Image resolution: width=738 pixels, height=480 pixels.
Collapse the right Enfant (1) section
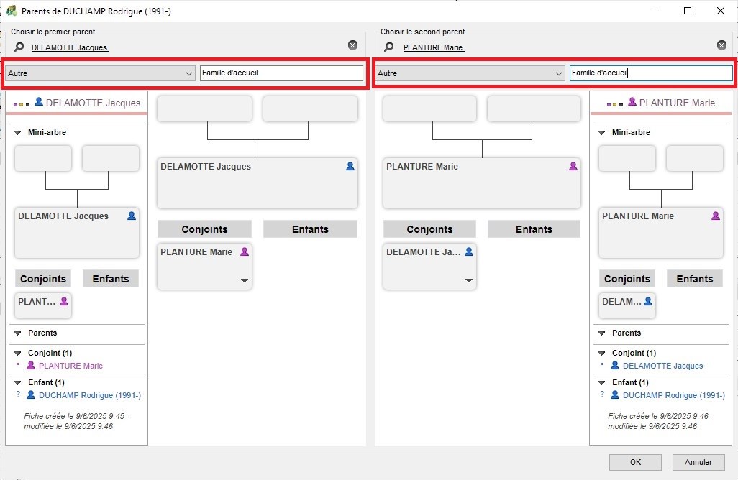coord(601,383)
